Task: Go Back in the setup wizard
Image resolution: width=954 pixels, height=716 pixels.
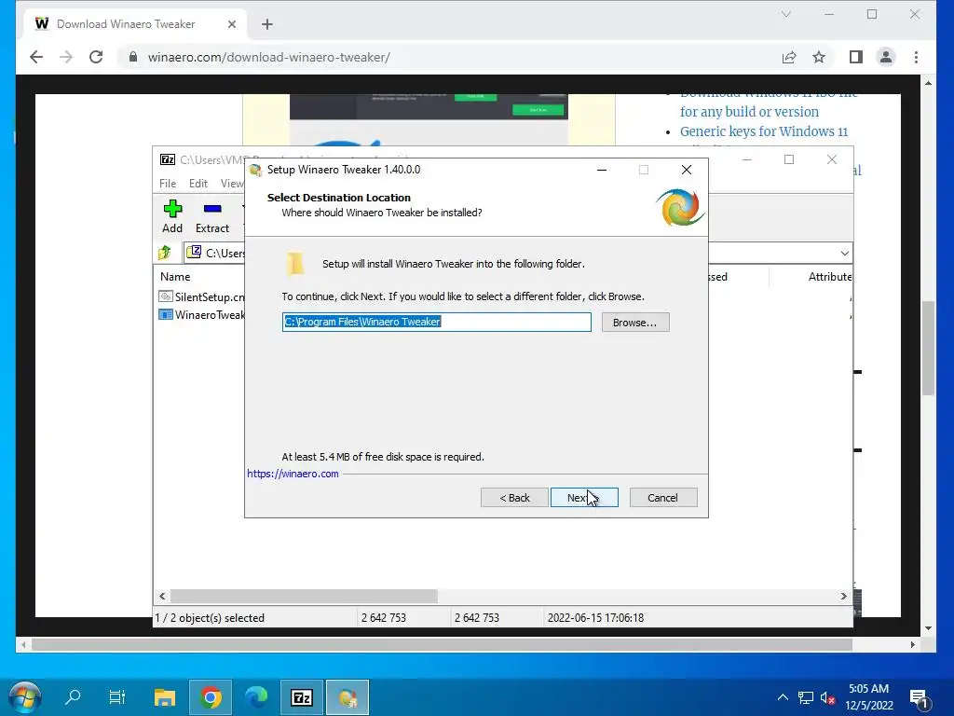Action: point(514,498)
